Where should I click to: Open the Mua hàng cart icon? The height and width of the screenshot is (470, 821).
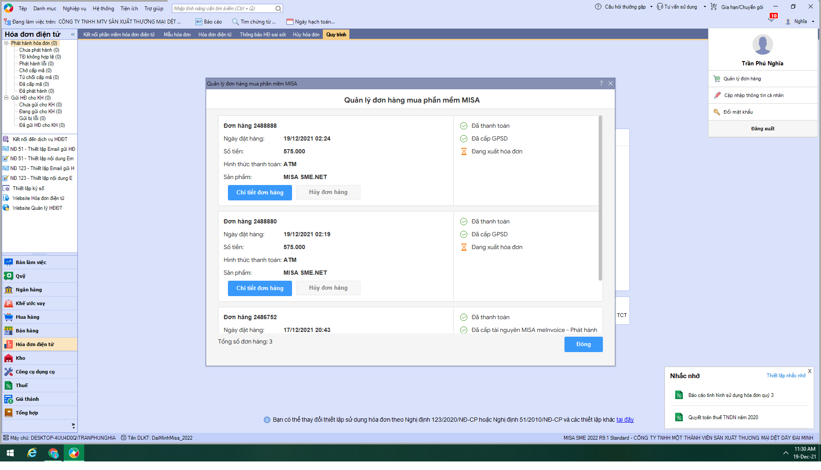tap(9, 317)
